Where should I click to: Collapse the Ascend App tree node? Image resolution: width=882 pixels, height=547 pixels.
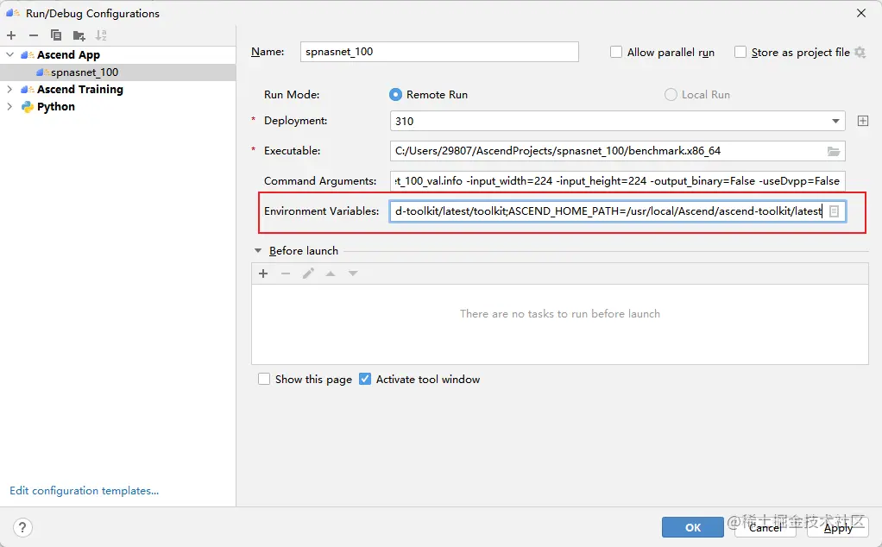pyautogui.click(x=9, y=54)
